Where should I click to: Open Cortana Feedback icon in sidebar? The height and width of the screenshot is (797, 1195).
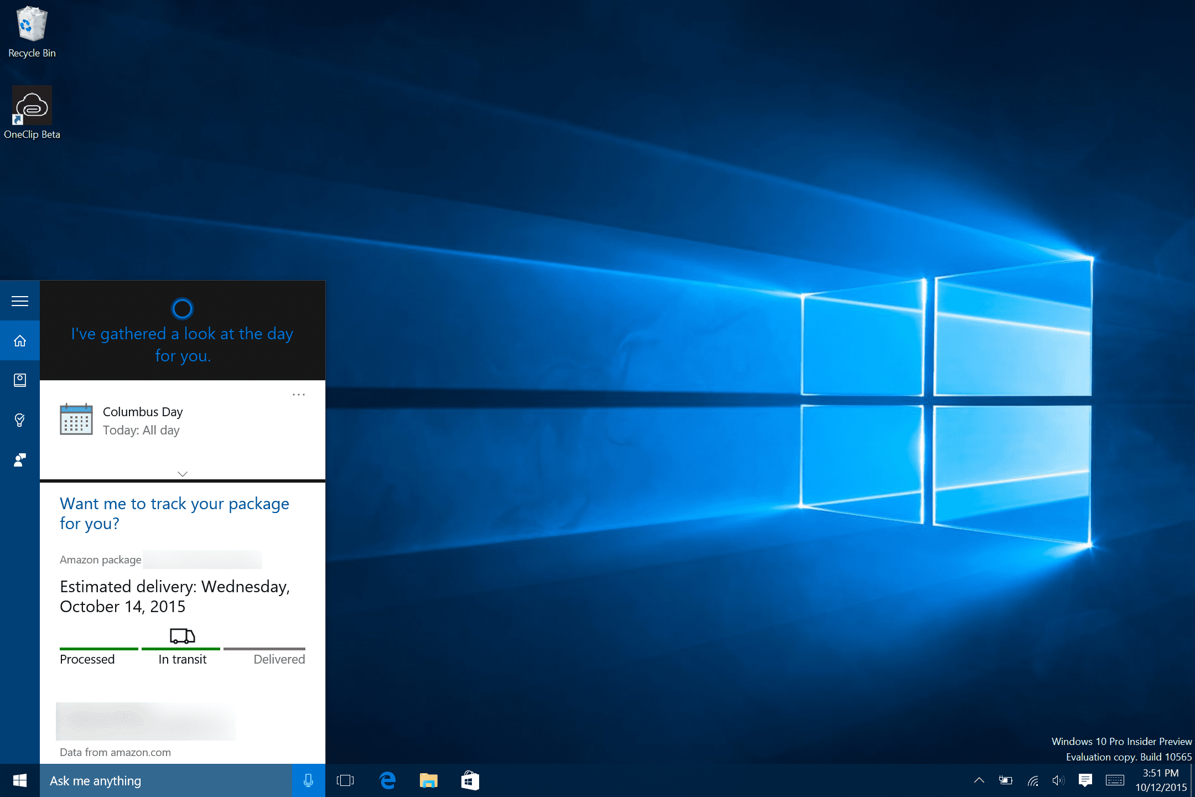20,460
